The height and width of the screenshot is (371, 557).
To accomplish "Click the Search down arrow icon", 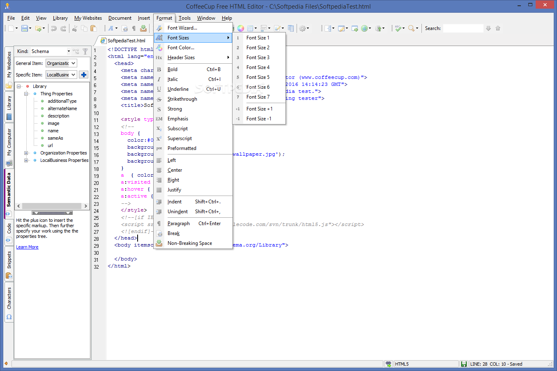I will (x=488, y=28).
